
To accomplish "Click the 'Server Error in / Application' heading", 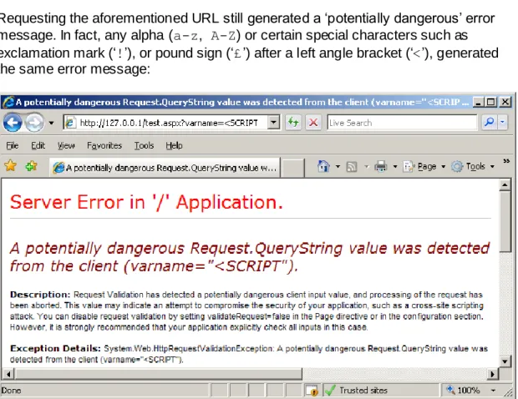I will pyautogui.click(x=146, y=202).
